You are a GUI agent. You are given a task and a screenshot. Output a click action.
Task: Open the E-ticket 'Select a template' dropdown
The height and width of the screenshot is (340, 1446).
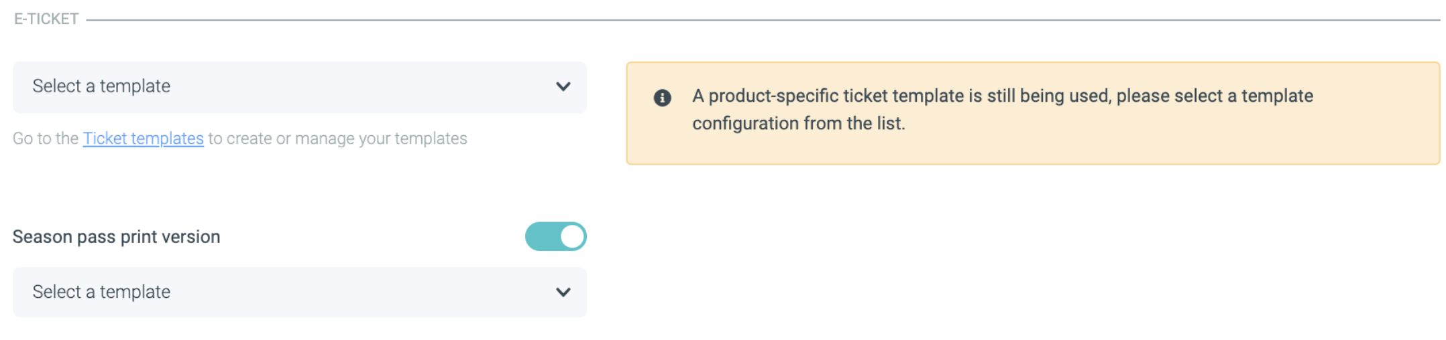[299, 87]
